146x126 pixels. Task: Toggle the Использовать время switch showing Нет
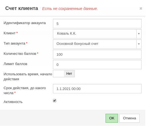(64, 74)
